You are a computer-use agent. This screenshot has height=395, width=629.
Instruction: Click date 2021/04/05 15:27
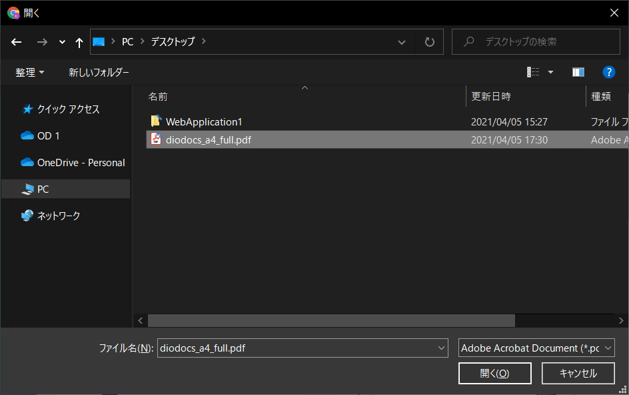(509, 121)
